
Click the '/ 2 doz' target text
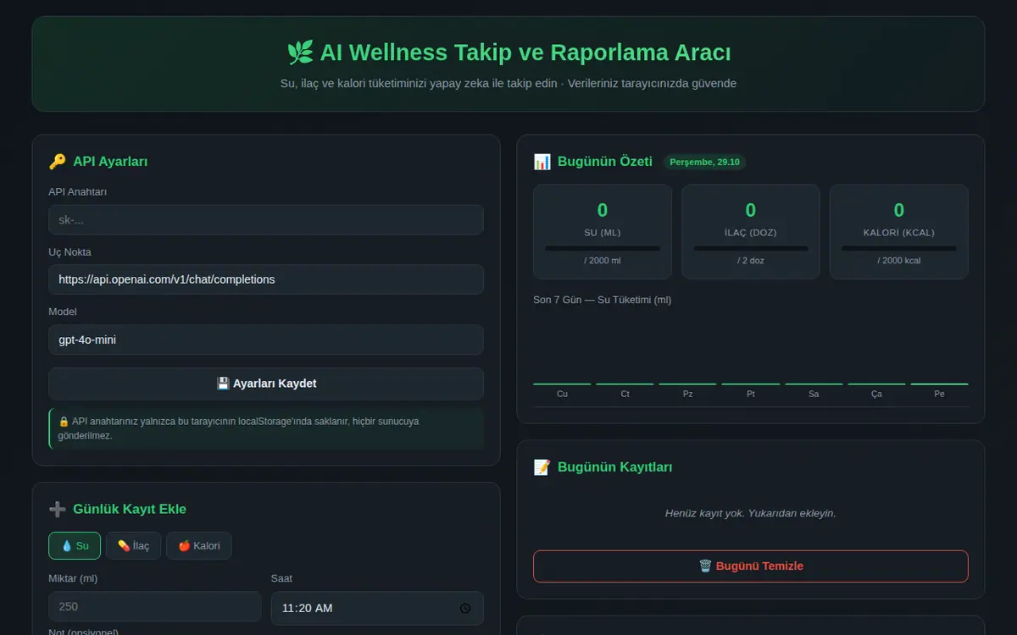click(751, 261)
